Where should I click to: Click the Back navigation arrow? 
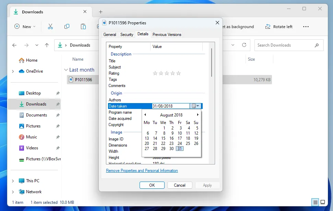[x=14, y=45]
